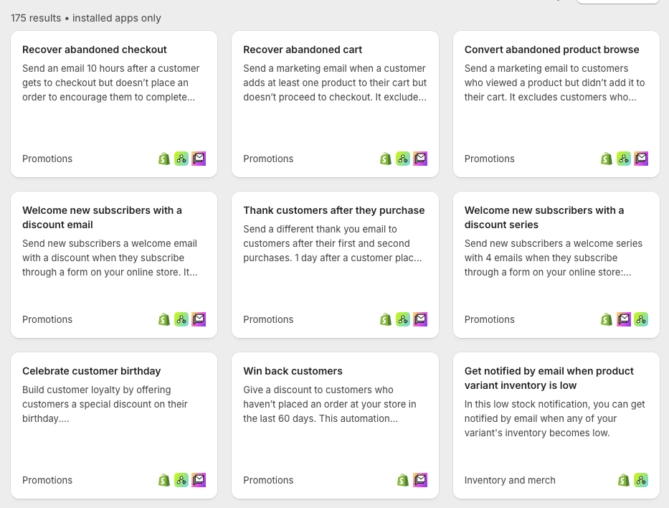Click the Shopify bag icon on Celebrate customer birthday

pos(164,480)
